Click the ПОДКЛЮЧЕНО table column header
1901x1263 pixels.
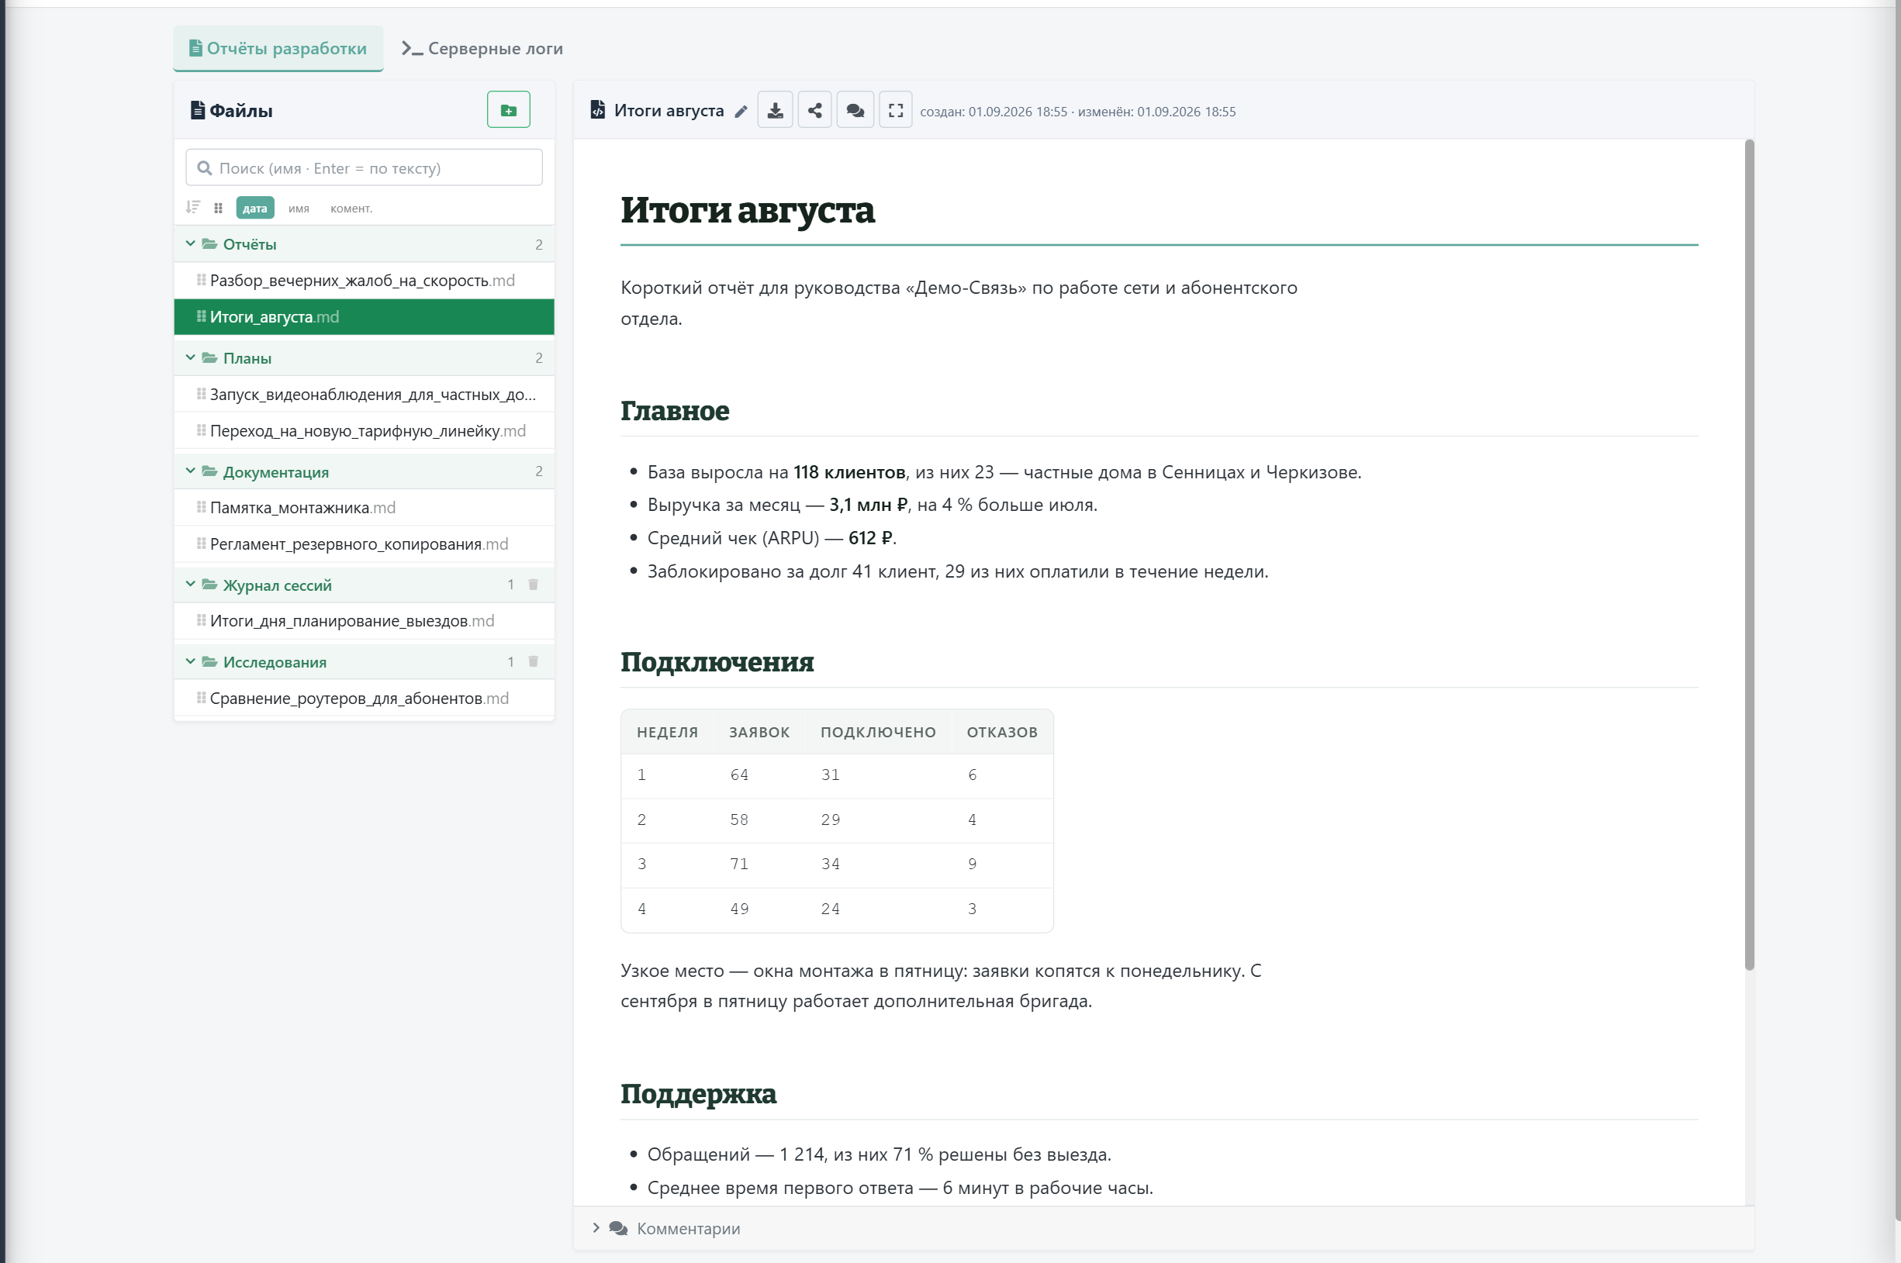tap(879, 732)
